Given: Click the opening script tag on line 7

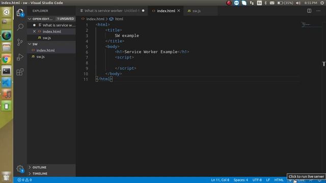Looking at the screenshot, I should pyautogui.click(x=124, y=57).
